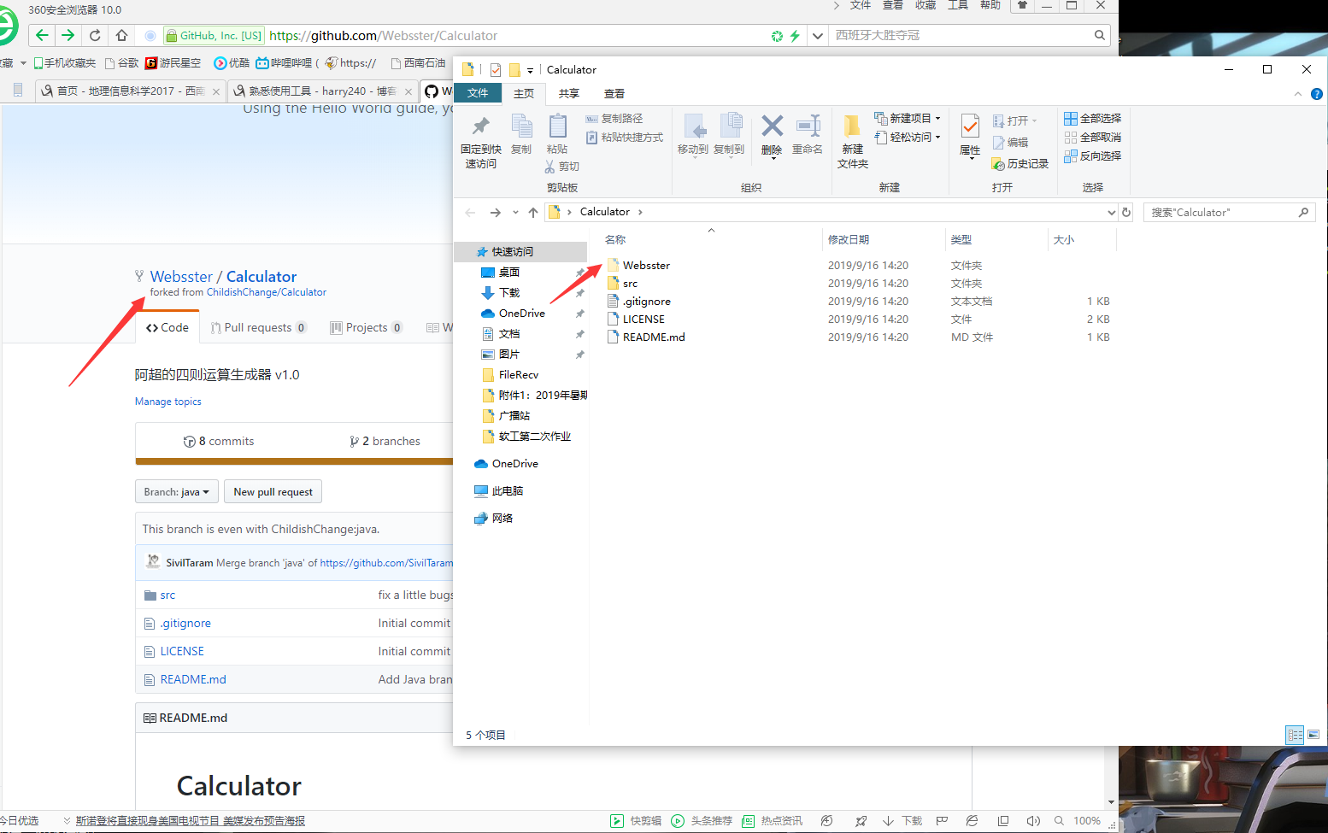The width and height of the screenshot is (1328, 833).
Task: Open Explorer help question mark icon
Action: [x=1317, y=94]
